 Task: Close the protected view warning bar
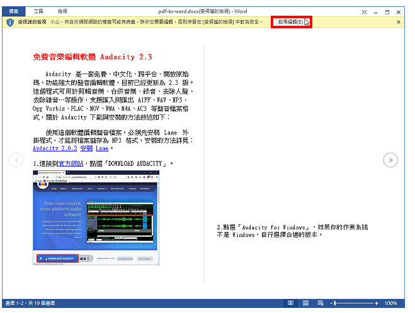tap(399, 22)
